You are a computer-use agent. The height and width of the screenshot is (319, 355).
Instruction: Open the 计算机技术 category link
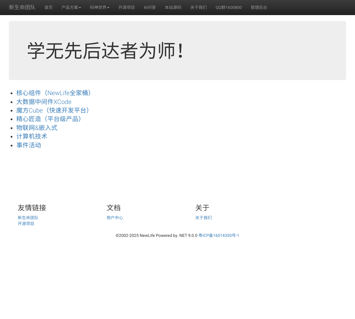(32, 136)
